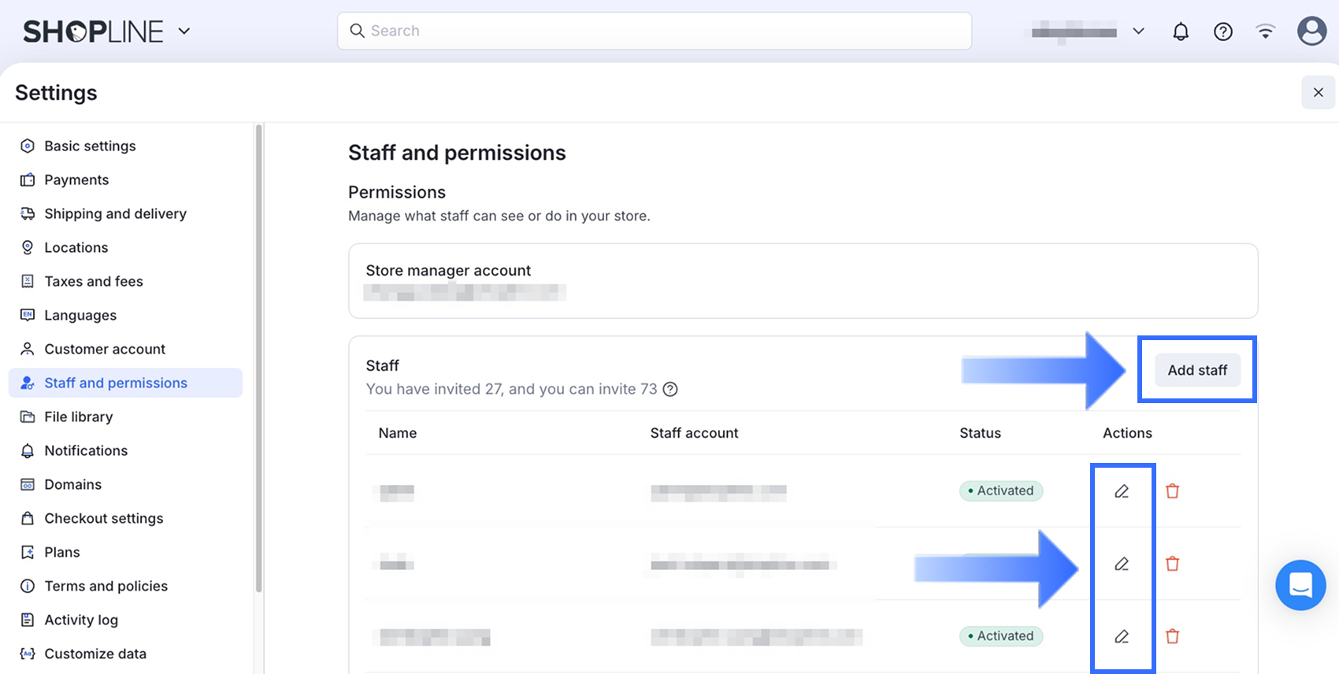Viewport: 1339px width, 674px height.
Task: Click the user profile avatar icon
Action: pyautogui.click(x=1311, y=31)
